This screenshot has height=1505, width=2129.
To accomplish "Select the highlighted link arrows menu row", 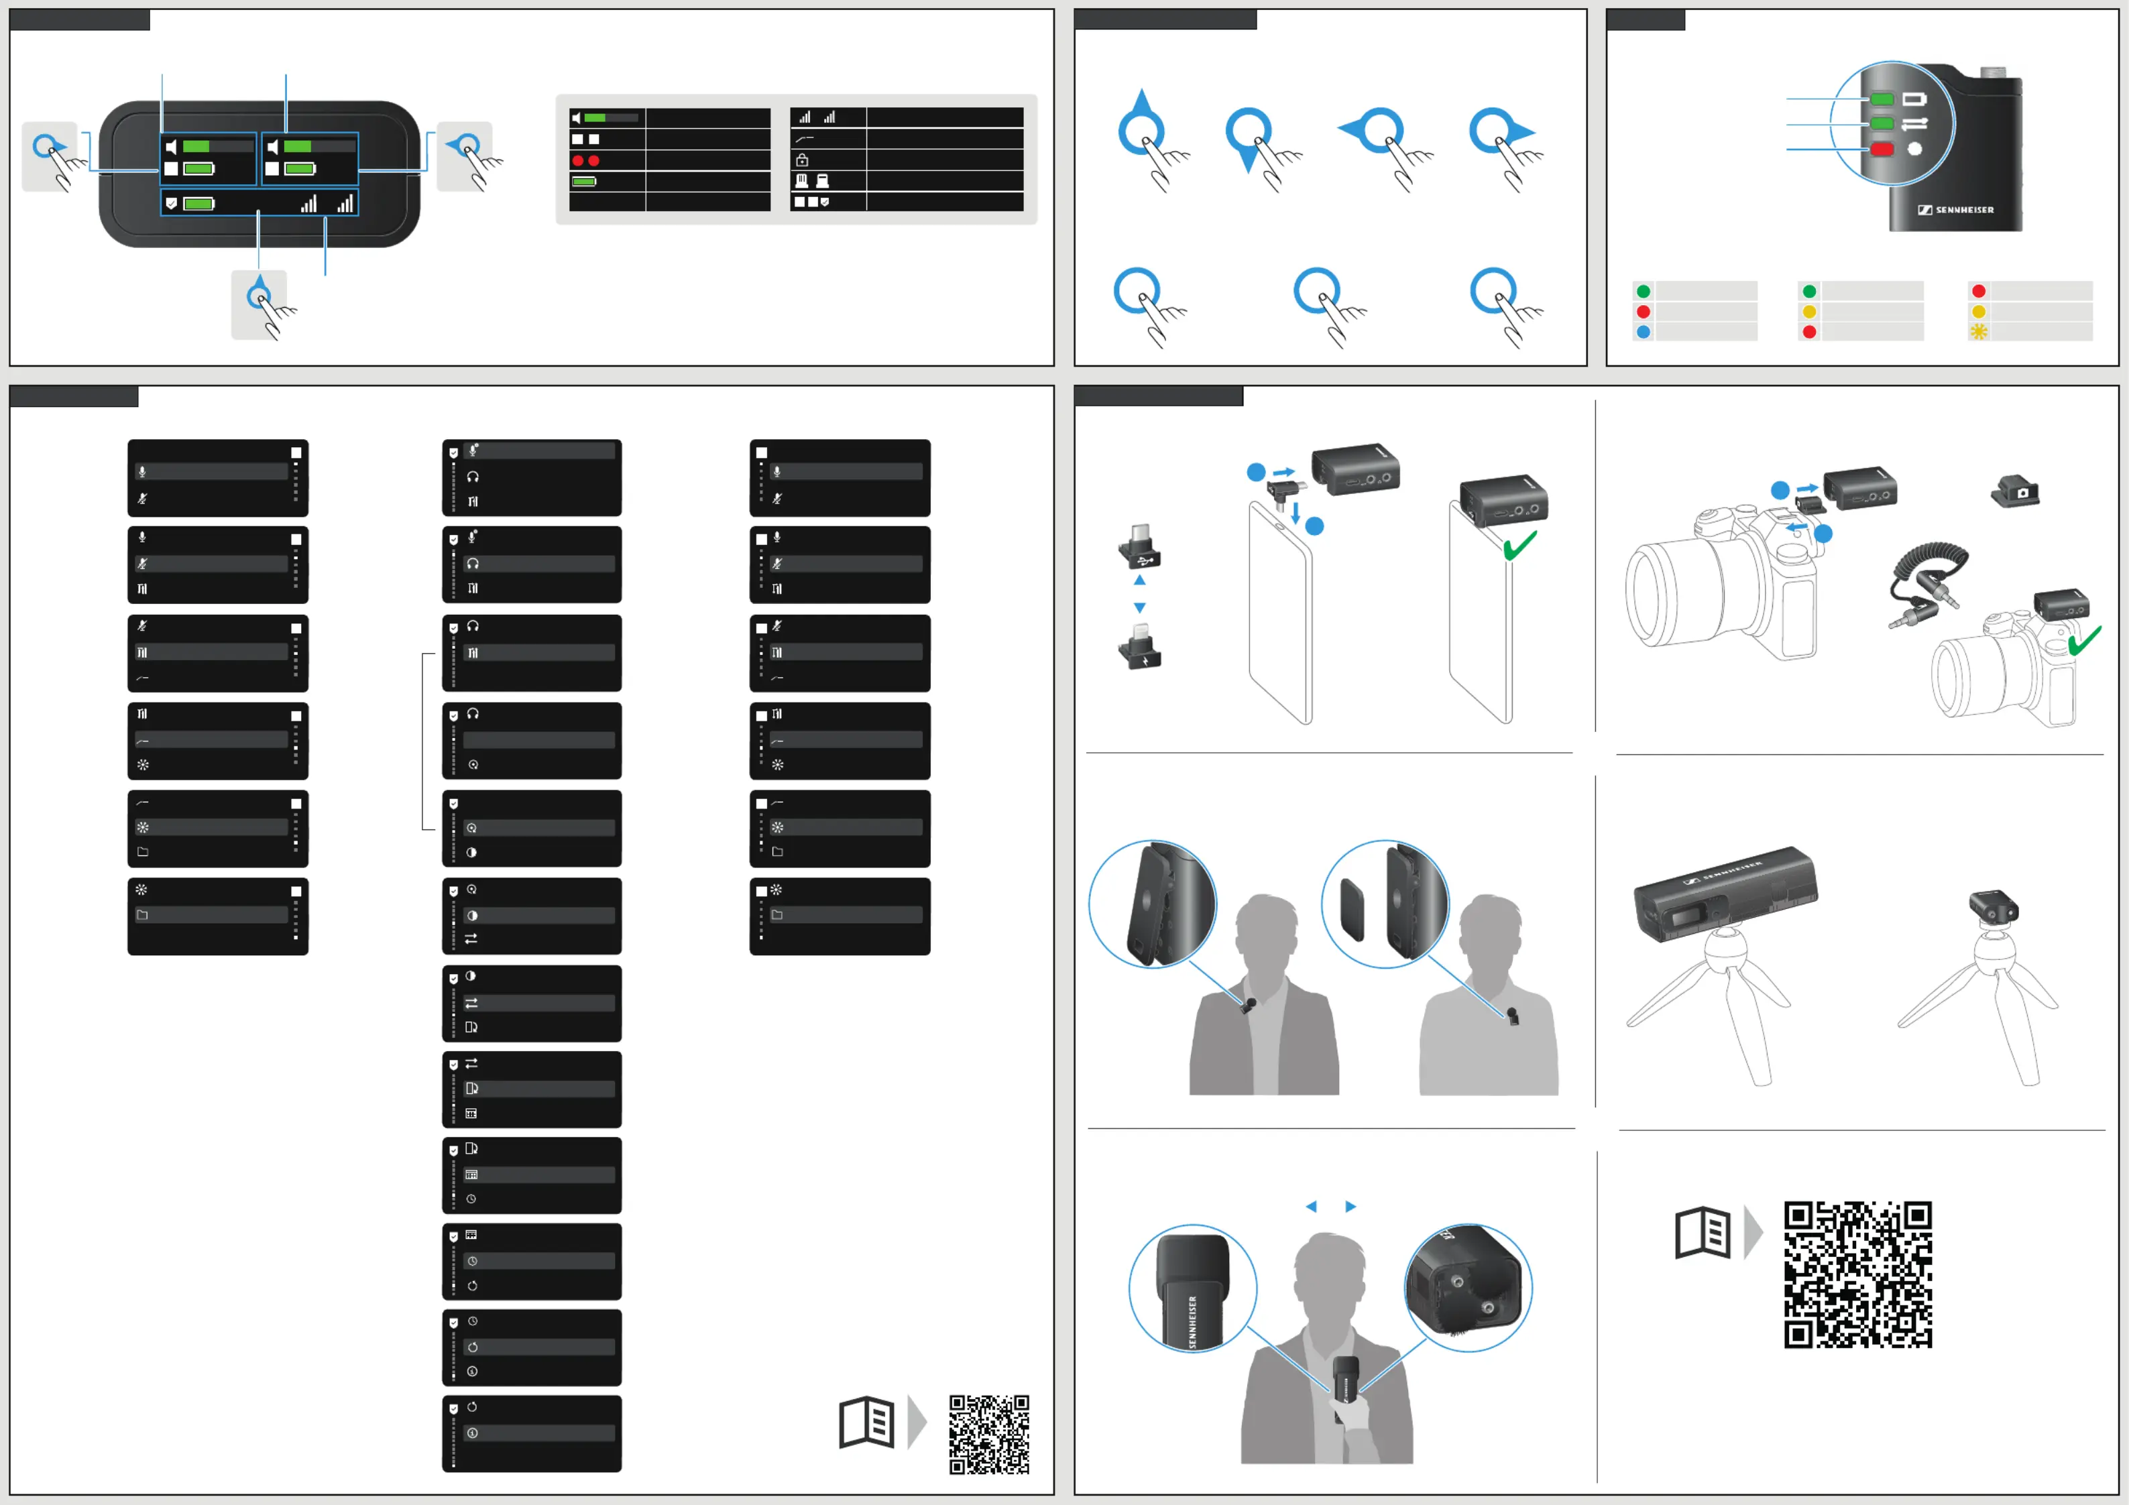I will point(538,1004).
